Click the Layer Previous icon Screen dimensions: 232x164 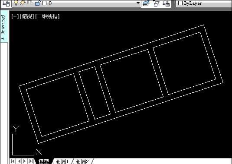click(x=156, y=3)
